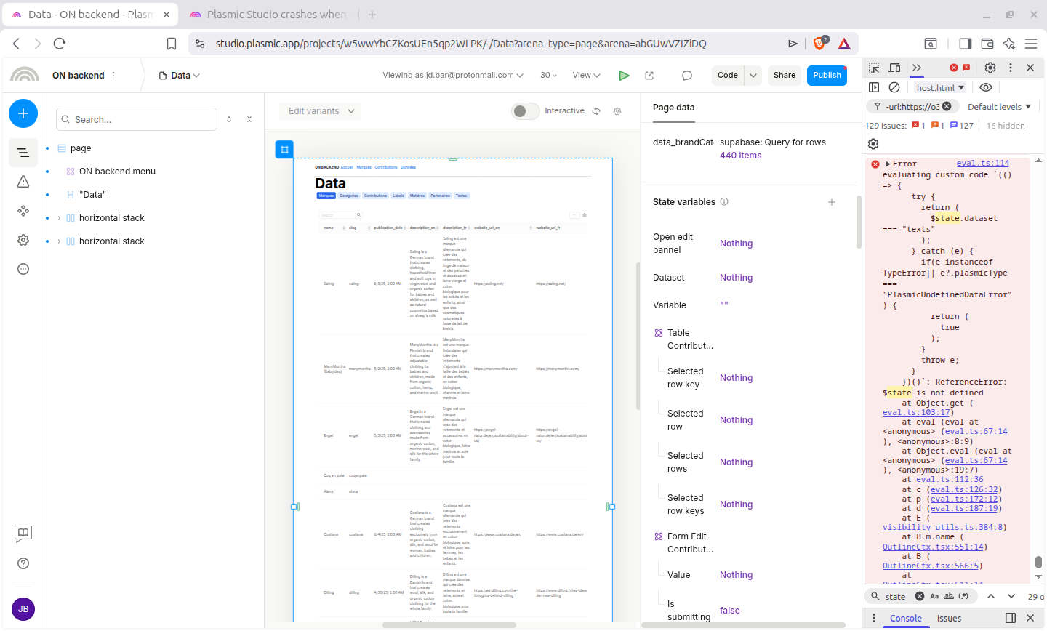The height and width of the screenshot is (631, 1047).
Task: Click the Publish button
Action: [827, 76]
